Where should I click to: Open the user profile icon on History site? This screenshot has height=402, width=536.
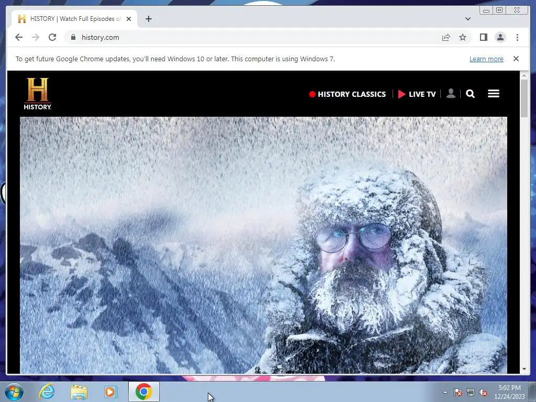(x=451, y=93)
